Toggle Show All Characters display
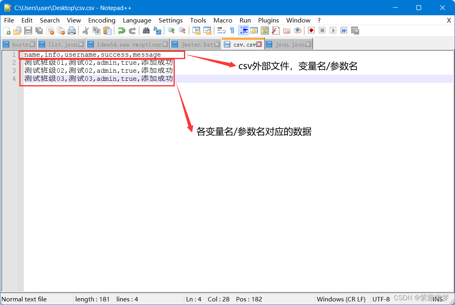455x305 pixels. pos(232,31)
